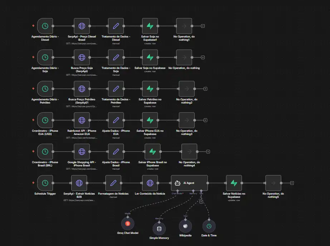This screenshot has width=330, height=246.
Task: Click plus button after No Operation, do nothing1
Action: click(x=203, y=26)
